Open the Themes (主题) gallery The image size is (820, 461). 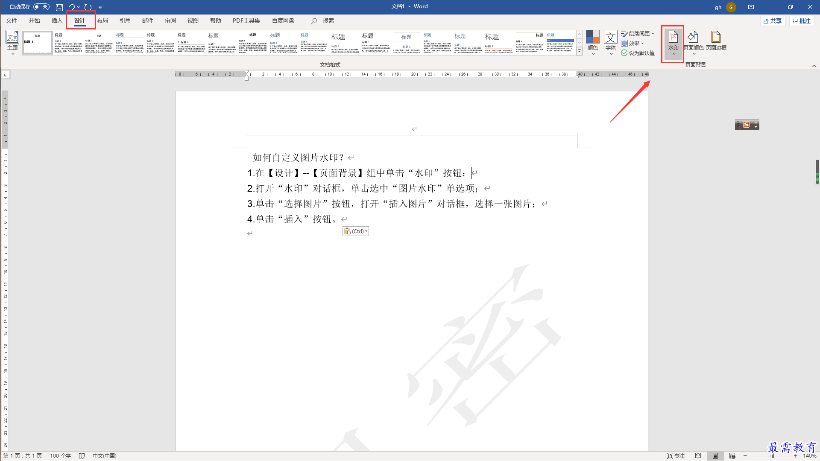click(x=12, y=43)
